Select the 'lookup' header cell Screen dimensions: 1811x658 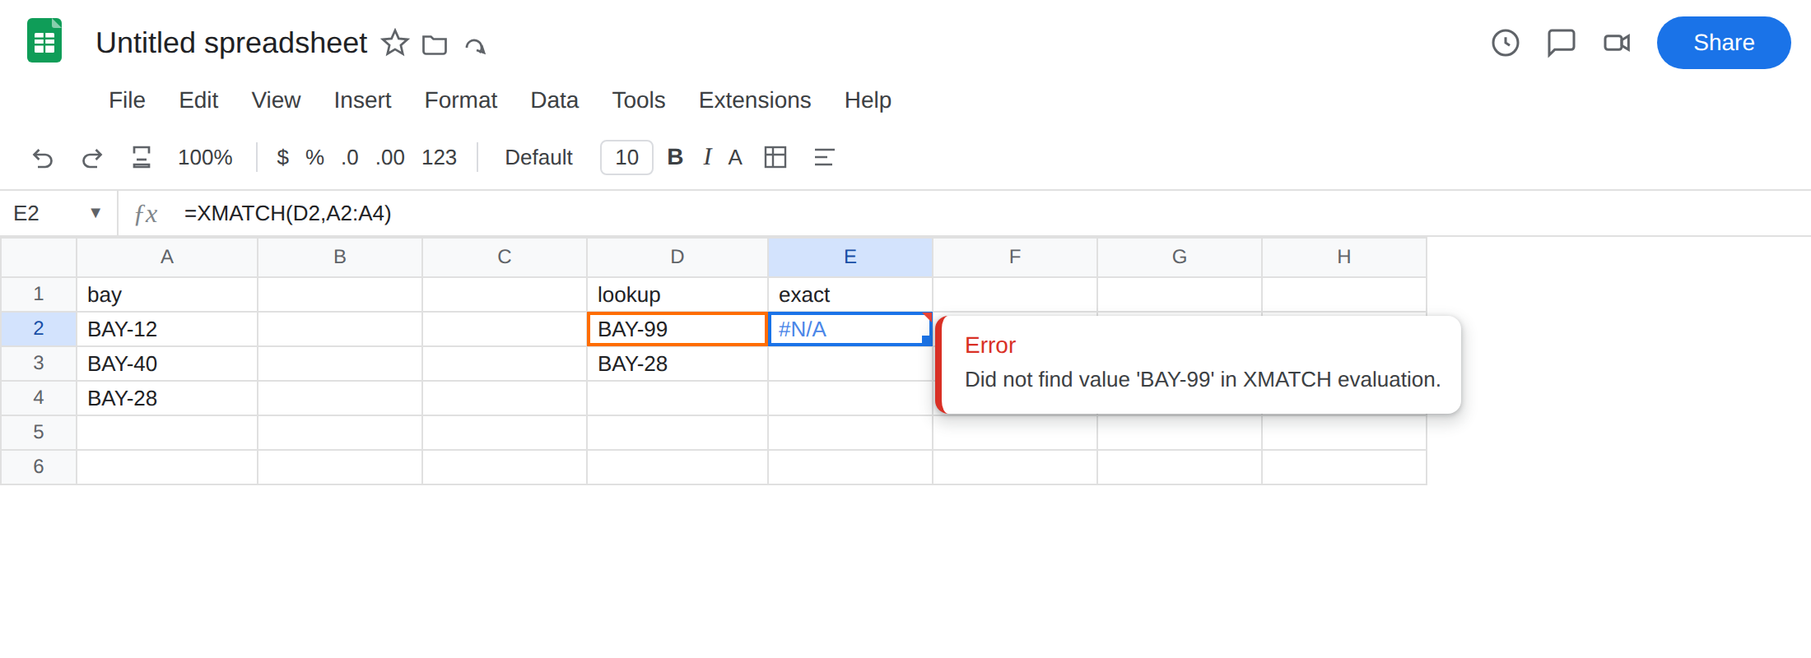click(x=677, y=294)
